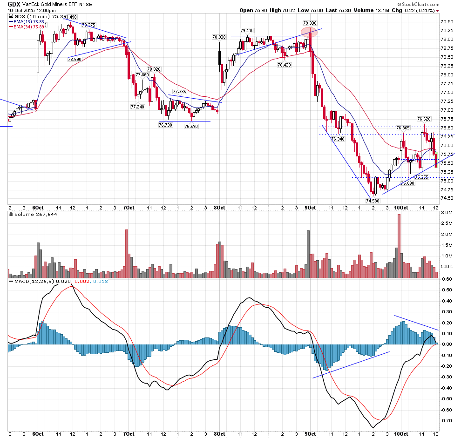
Task: Click the blue EMA(13) legend line marker
Action: (12, 22)
